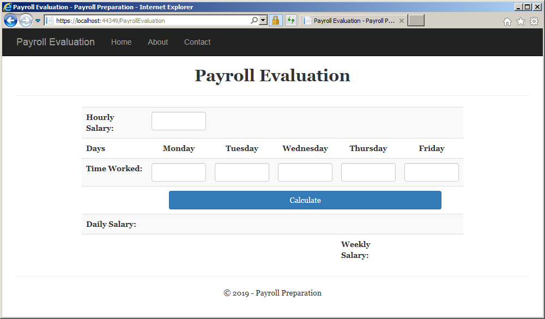Click the address bar search magnifier icon
545x319 pixels.
click(254, 21)
